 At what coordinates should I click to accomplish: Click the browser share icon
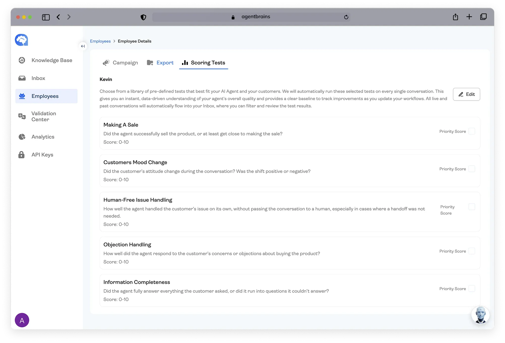455,17
